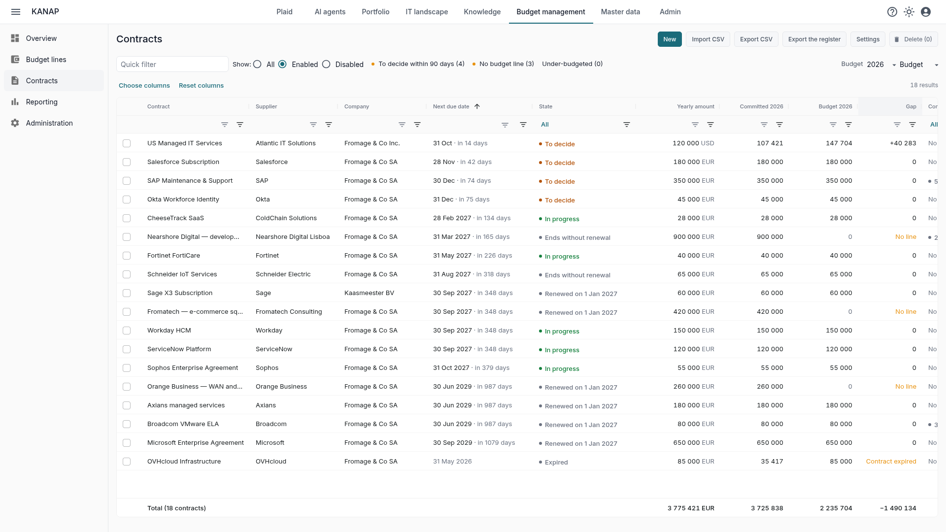This screenshot has height=532, width=946.
Task: Open the hamburger navigation menu
Action: 16,12
